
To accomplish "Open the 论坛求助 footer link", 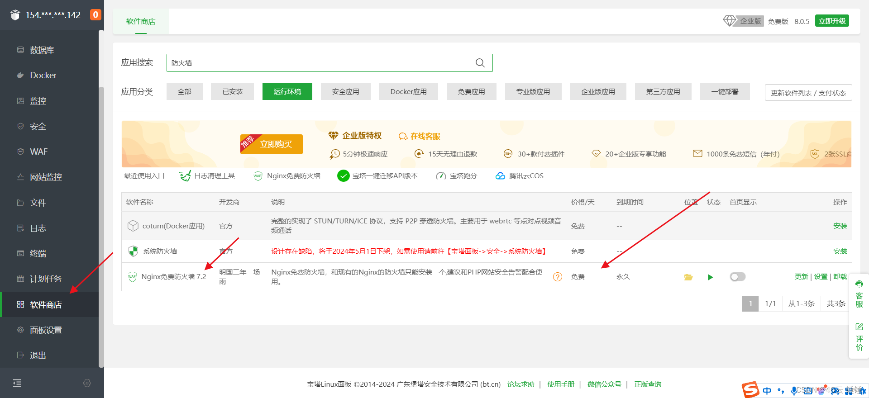I will (520, 384).
